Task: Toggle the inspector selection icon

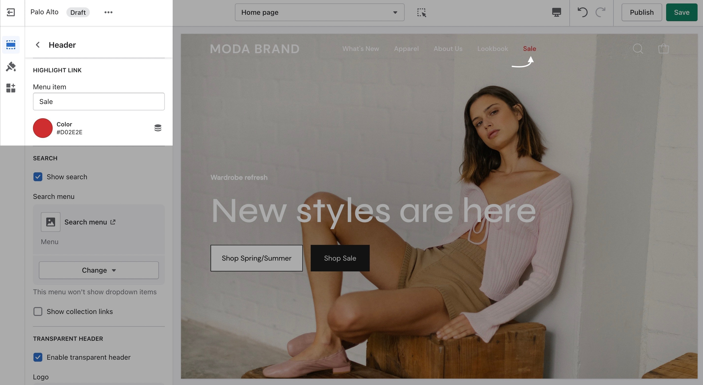Action: (421, 13)
